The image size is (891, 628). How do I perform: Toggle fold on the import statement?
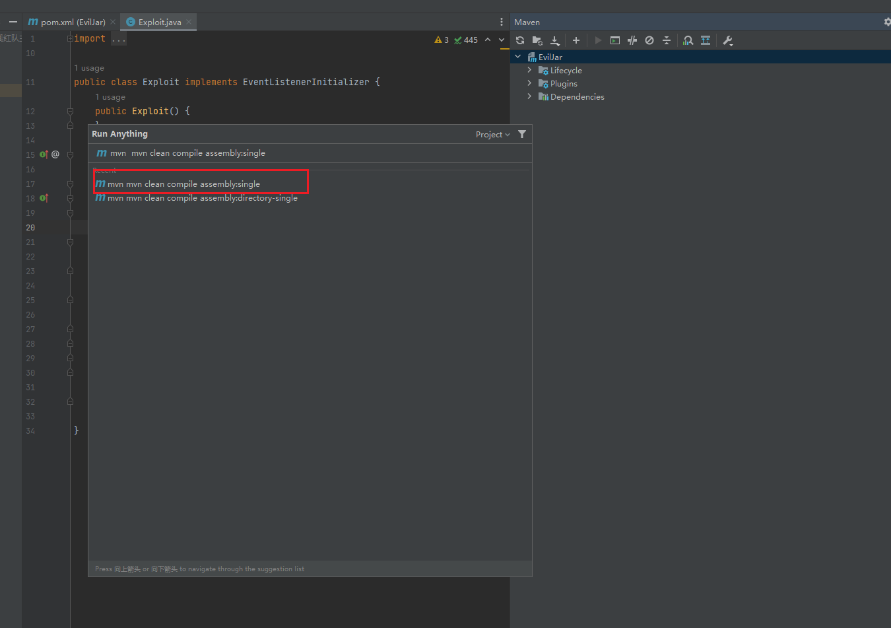click(x=70, y=39)
